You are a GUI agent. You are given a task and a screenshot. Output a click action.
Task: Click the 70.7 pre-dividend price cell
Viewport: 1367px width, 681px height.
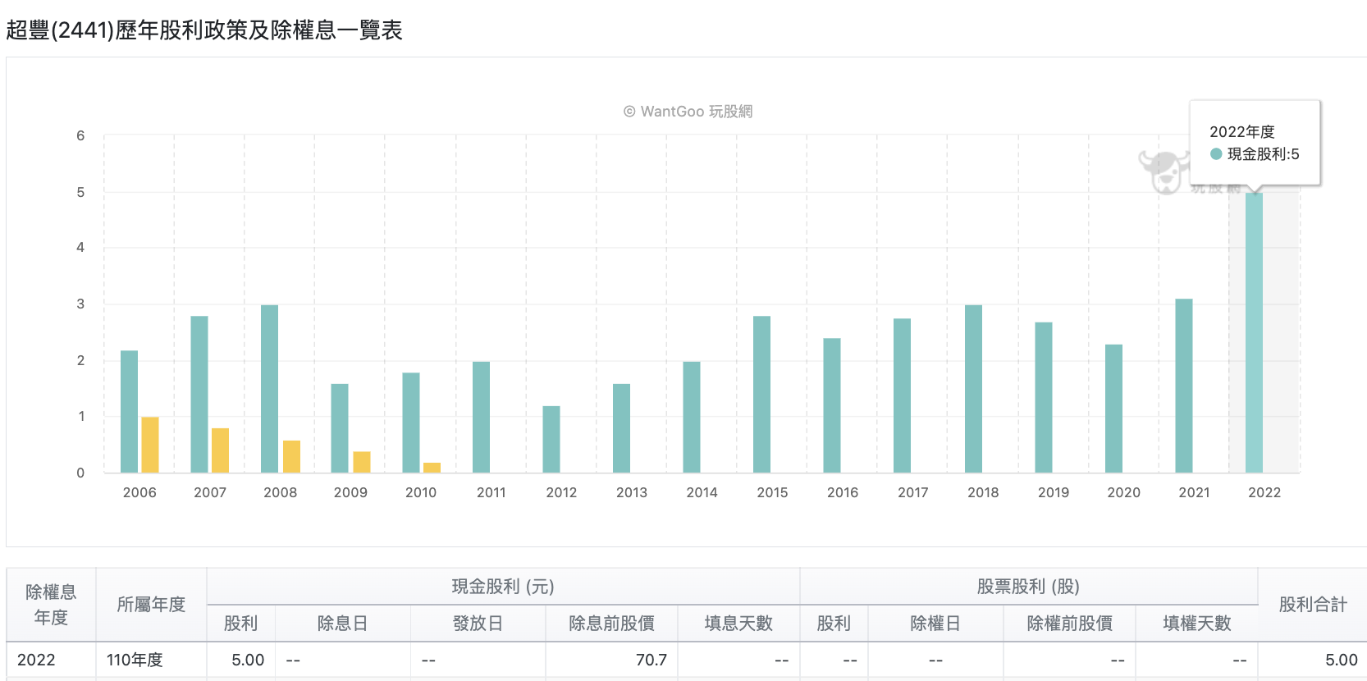click(x=611, y=660)
